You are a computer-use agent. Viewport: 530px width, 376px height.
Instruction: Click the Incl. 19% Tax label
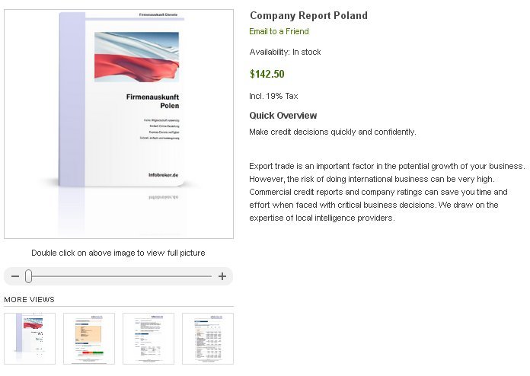pos(274,96)
